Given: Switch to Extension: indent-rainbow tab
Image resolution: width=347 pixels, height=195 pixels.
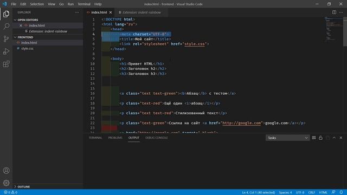Looking at the screenshot, I should (x=142, y=12).
